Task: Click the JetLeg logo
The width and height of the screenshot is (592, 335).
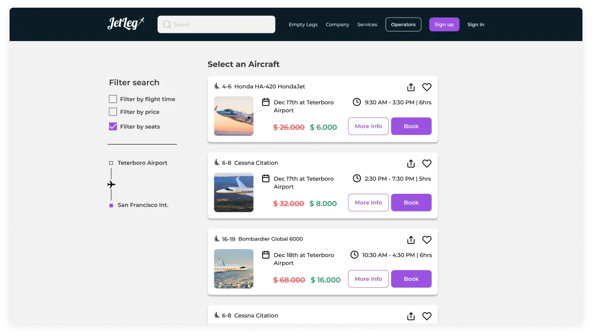Action: pos(126,24)
